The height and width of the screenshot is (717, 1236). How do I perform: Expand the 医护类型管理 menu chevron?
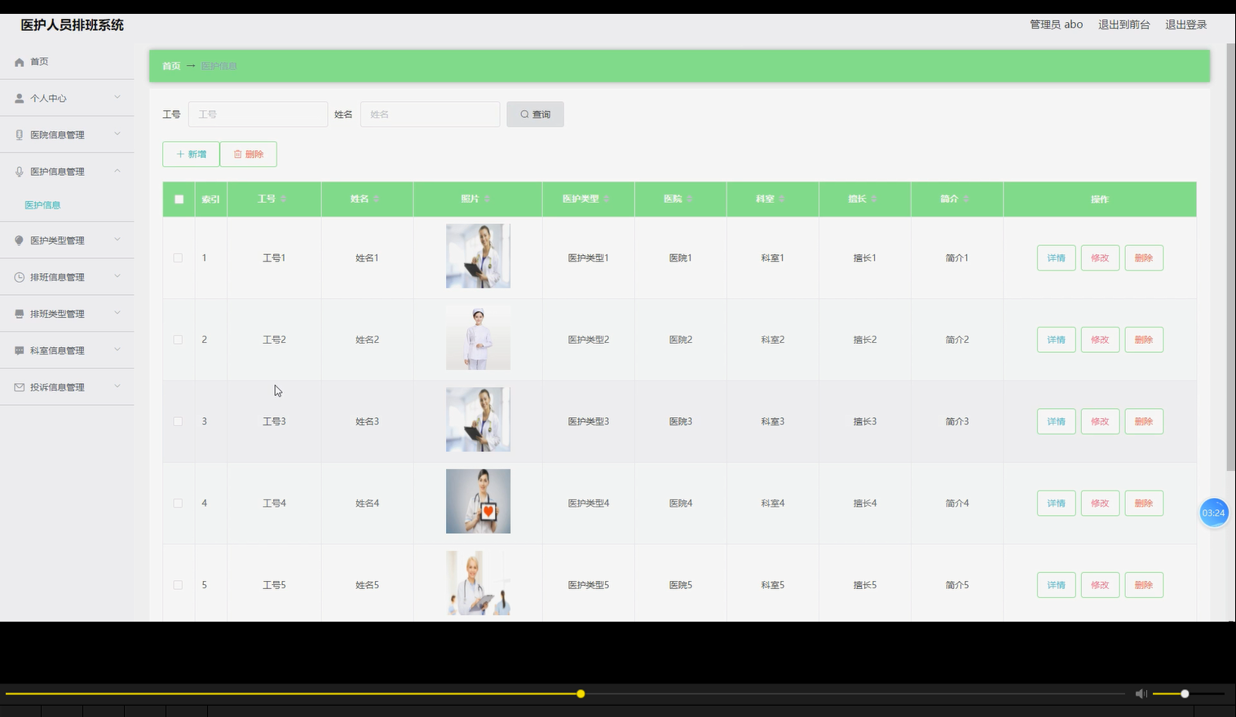pos(117,240)
